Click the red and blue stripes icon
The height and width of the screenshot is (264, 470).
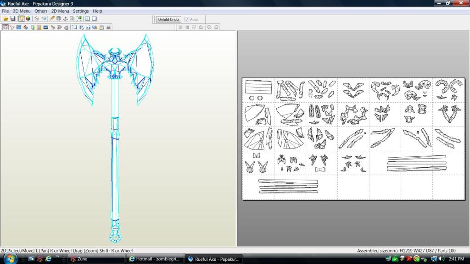26,27
